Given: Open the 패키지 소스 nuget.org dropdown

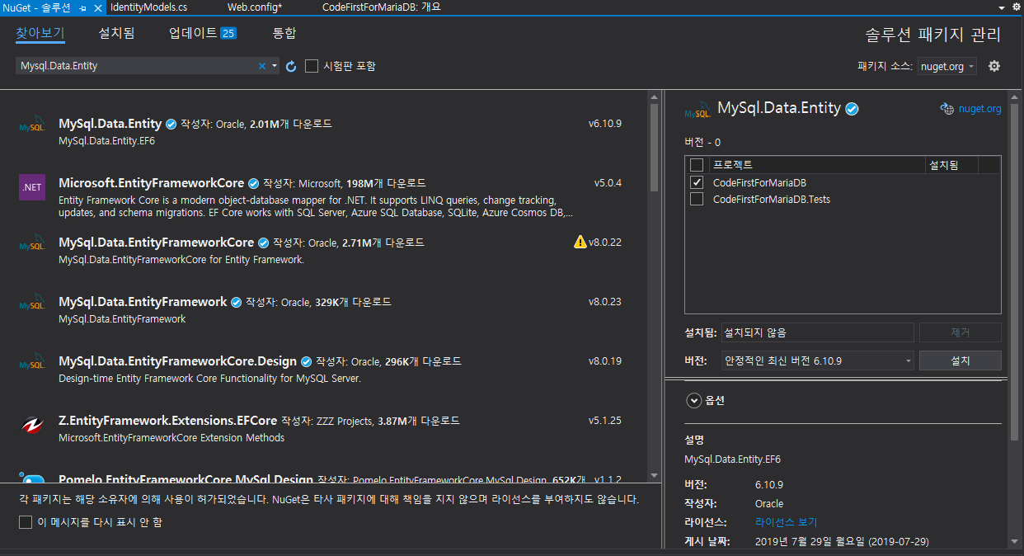Looking at the screenshot, I should click(947, 67).
